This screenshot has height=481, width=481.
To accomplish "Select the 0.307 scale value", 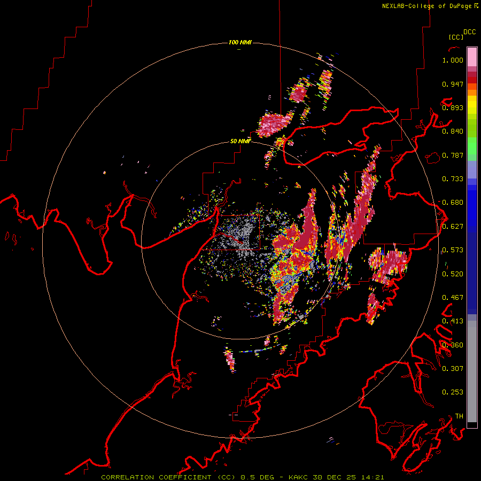I will point(453,369).
